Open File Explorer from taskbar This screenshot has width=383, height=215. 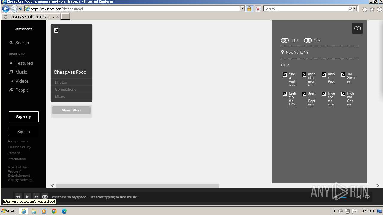point(34,211)
